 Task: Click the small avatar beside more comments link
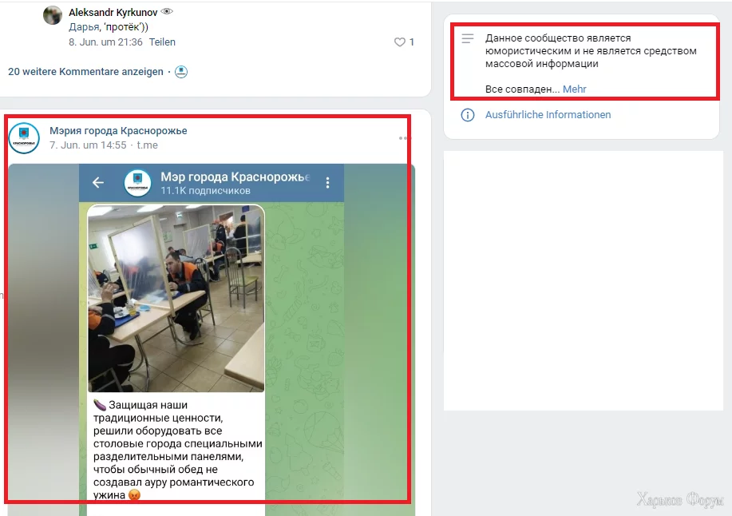tap(181, 72)
